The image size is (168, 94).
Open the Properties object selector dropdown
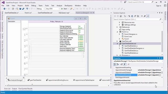(x=162, y=61)
